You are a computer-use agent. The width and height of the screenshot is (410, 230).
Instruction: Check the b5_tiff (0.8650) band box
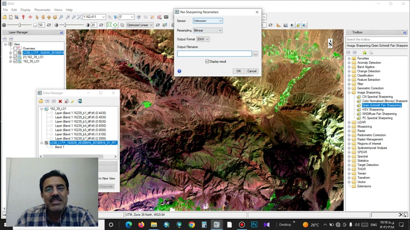click(x=52, y=130)
